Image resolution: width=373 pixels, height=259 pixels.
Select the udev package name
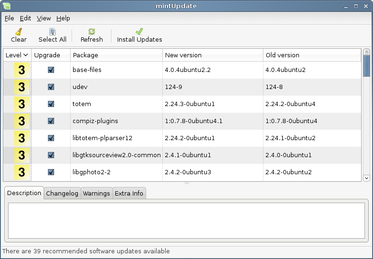pyautogui.click(x=80, y=87)
